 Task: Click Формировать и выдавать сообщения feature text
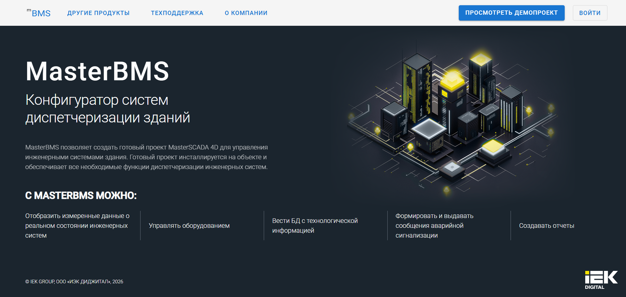tap(434, 226)
